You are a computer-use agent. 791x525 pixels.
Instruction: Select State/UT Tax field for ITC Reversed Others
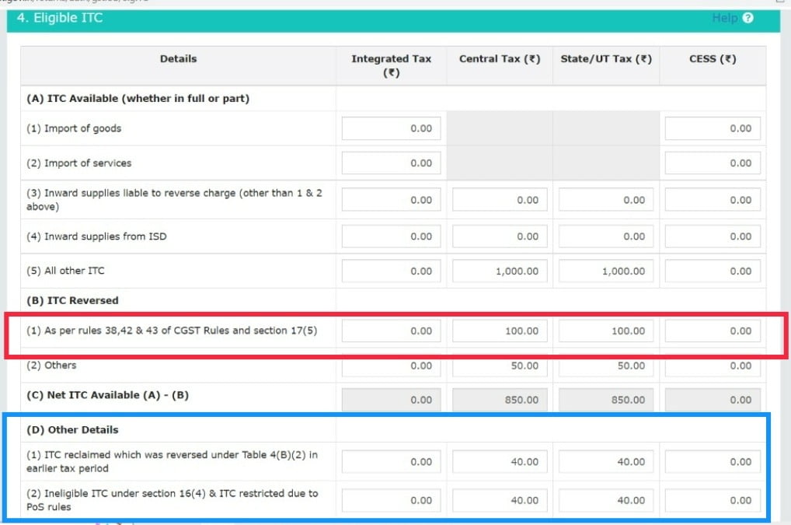(x=605, y=366)
